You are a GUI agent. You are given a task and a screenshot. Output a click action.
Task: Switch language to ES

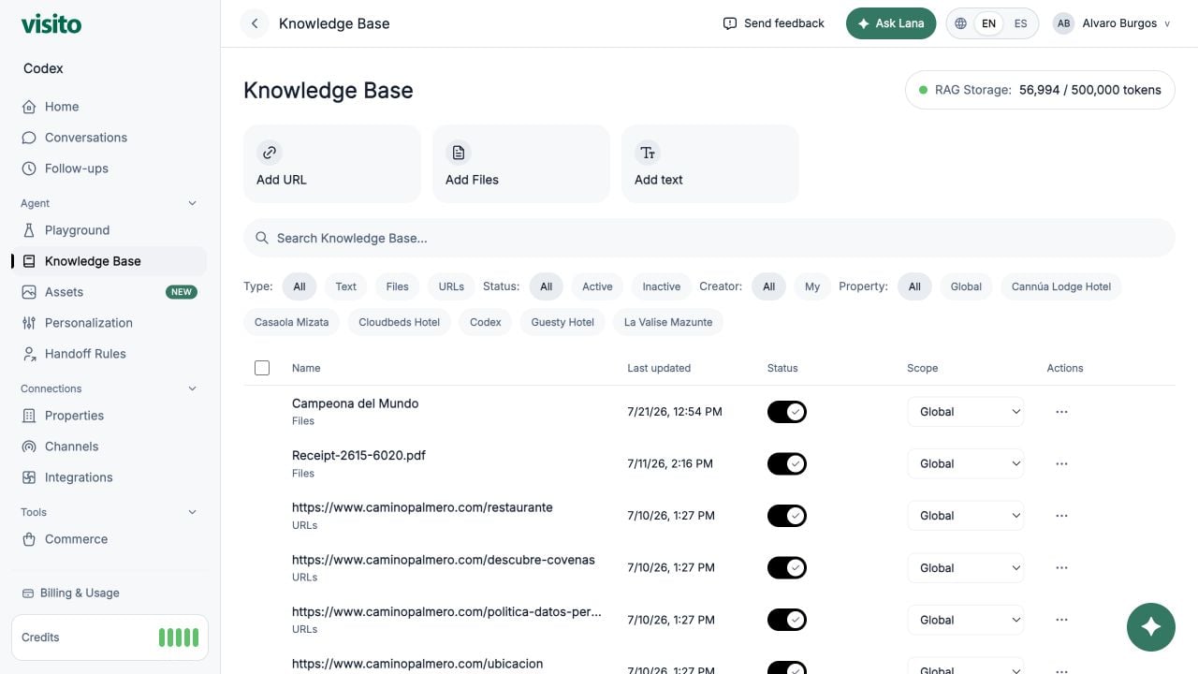pyautogui.click(x=1020, y=23)
